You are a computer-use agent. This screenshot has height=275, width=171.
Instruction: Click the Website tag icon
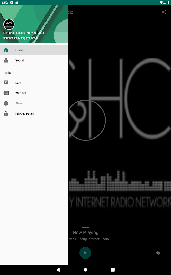(6, 93)
